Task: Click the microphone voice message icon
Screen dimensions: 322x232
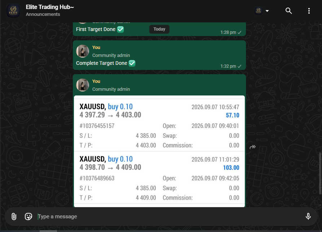Action: point(308,217)
